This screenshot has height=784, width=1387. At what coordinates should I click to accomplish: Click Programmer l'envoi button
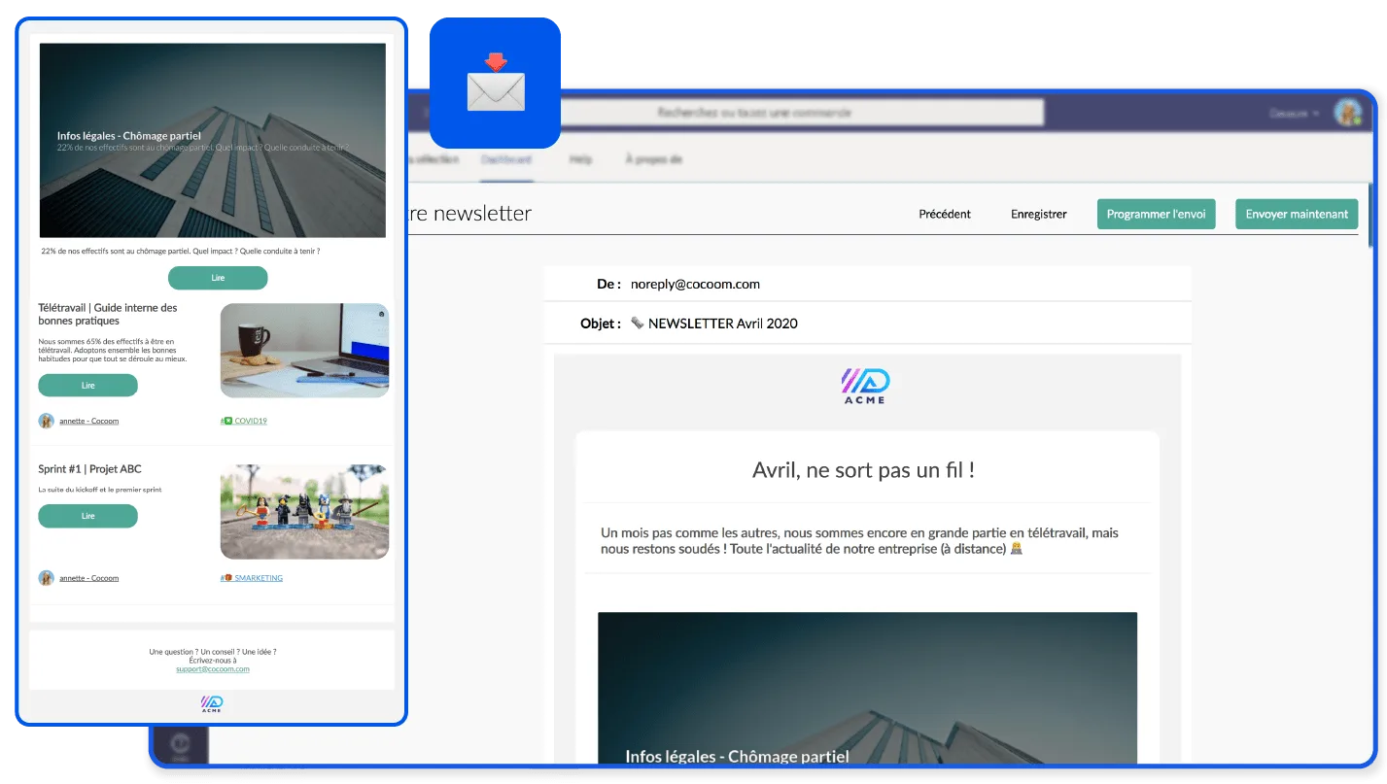[1157, 214]
